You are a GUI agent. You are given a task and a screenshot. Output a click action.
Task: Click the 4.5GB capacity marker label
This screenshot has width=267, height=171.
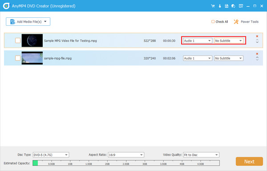coord(200,164)
